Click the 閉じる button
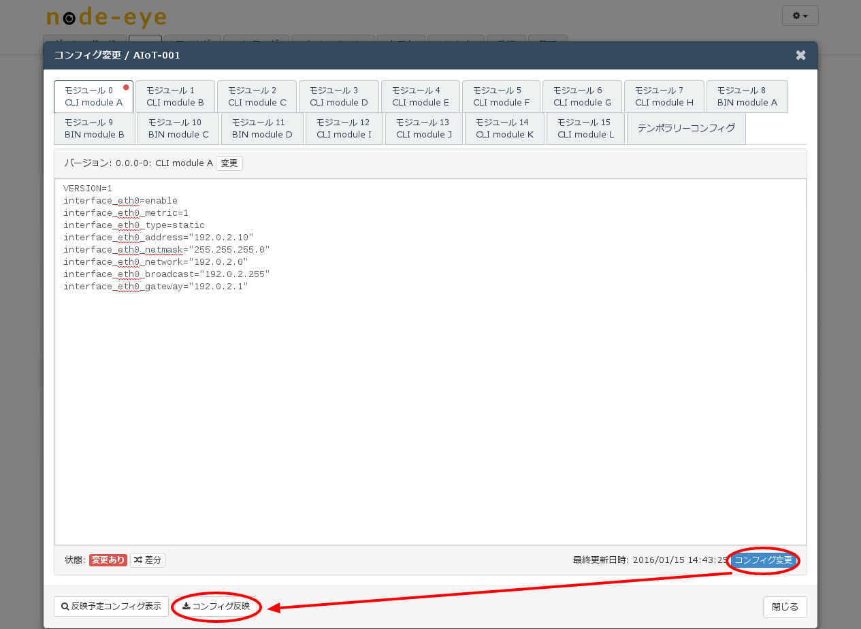 click(x=785, y=607)
